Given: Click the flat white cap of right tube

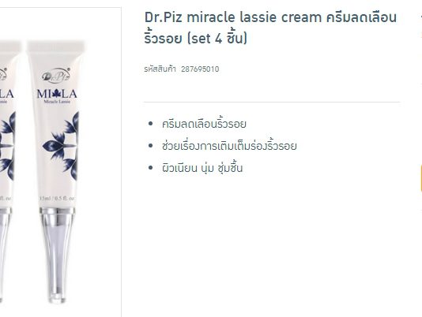Looking at the screenshot, I should click(56, 47).
